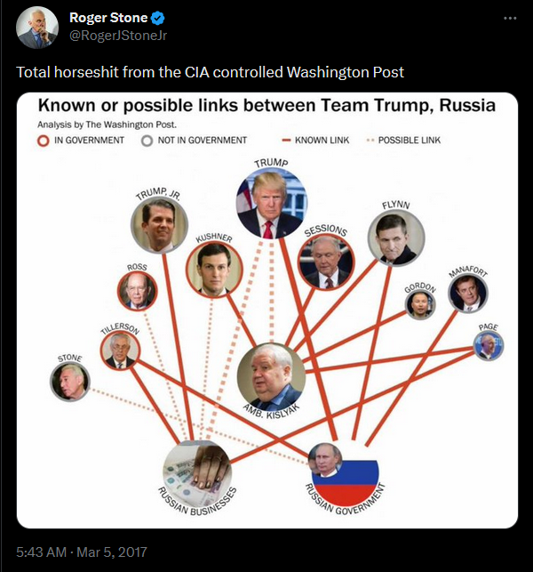Click the gray Not In Government legend circle

[147, 141]
